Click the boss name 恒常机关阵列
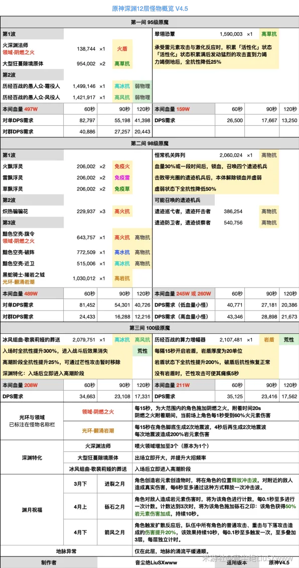This screenshot has height=568, width=299. (170, 155)
